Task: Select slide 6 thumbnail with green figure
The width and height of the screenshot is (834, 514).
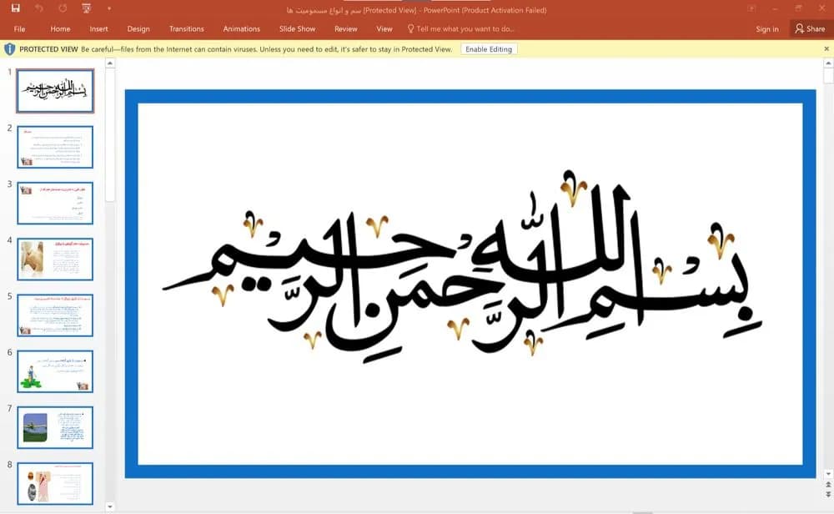Action: [x=55, y=371]
